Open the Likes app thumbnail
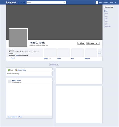 tap(64, 53)
